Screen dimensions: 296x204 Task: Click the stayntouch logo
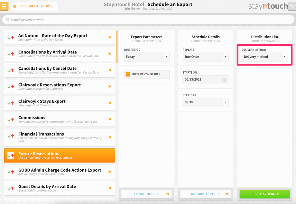click(268, 6)
